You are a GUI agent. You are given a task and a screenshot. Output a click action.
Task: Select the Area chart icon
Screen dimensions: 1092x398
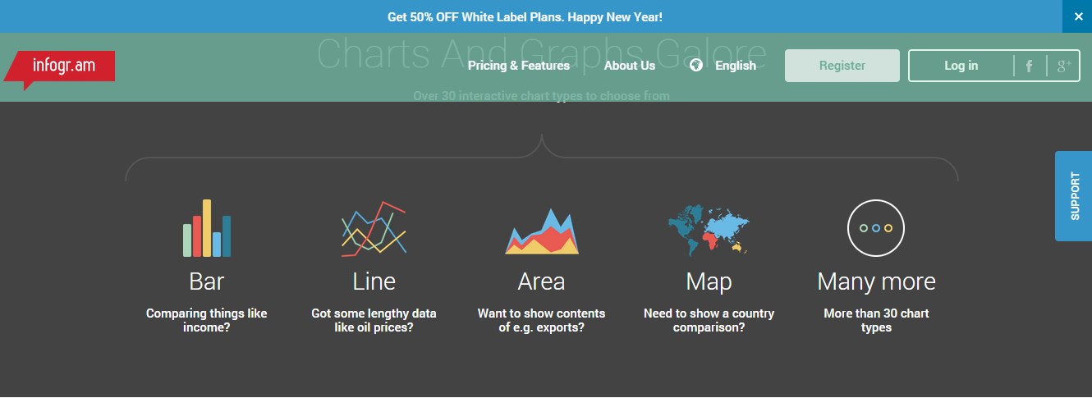(x=542, y=231)
